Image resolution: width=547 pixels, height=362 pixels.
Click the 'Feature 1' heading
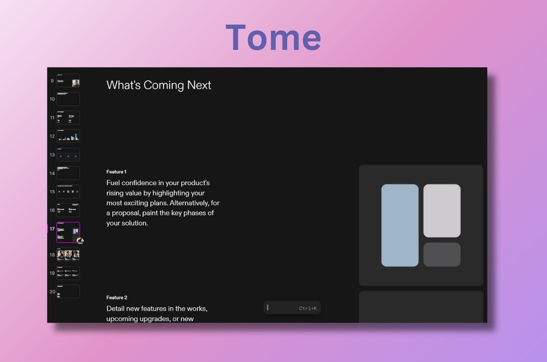coord(116,172)
